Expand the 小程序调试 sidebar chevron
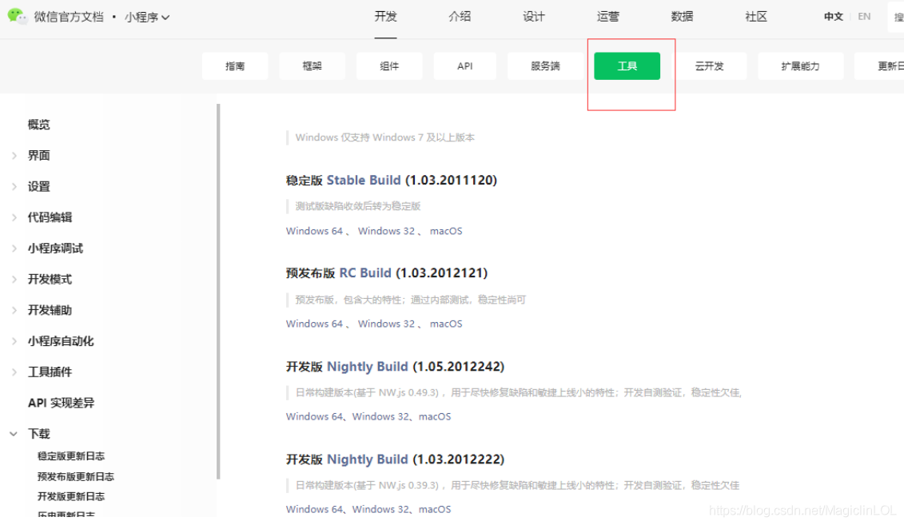 pyautogui.click(x=14, y=249)
